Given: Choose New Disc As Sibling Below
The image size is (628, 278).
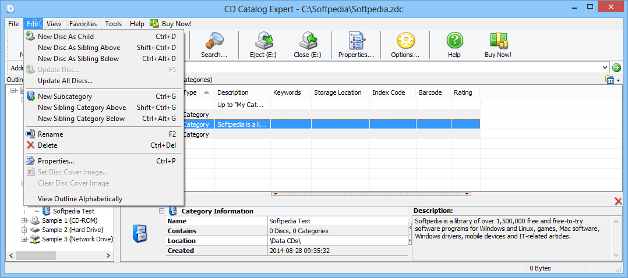Looking at the screenshot, I should tap(103, 58).
